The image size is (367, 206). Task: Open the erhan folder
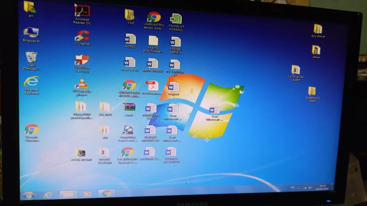point(316,52)
